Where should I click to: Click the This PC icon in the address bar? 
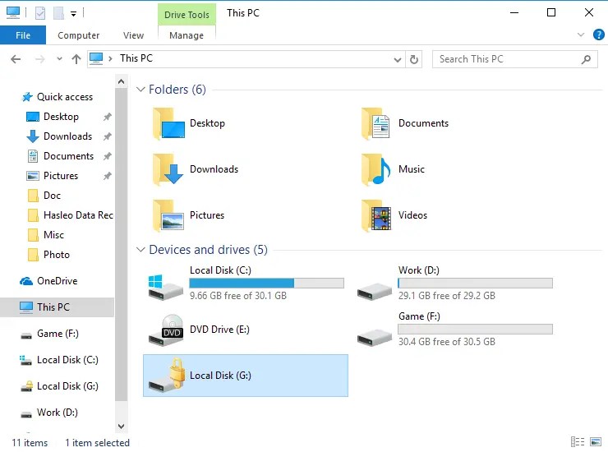click(96, 58)
